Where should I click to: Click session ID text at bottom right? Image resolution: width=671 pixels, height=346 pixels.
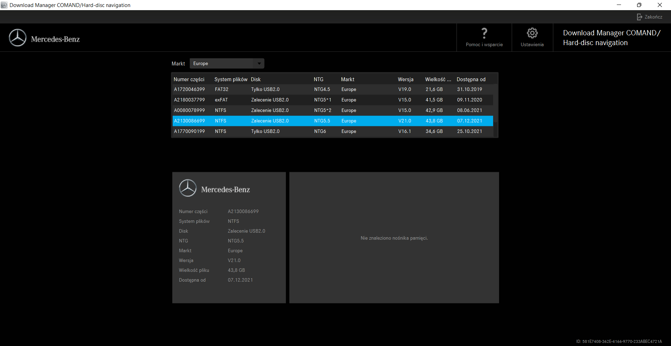[x=619, y=341]
